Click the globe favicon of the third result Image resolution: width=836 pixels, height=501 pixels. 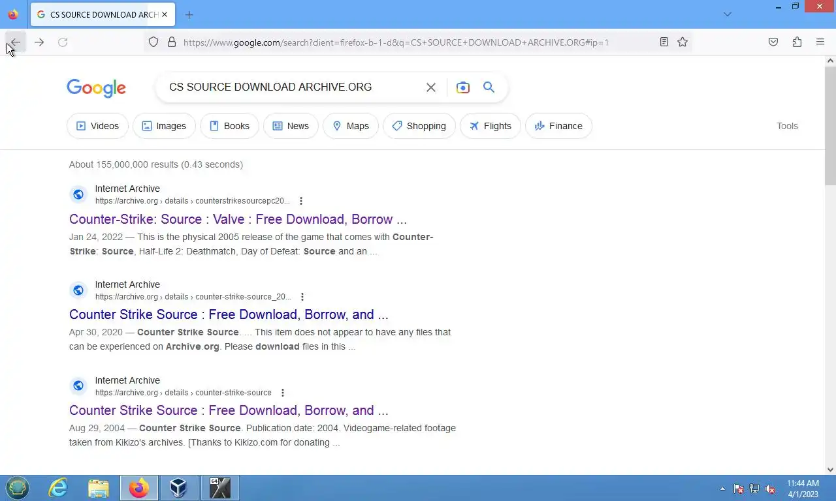tap(78, 386)
